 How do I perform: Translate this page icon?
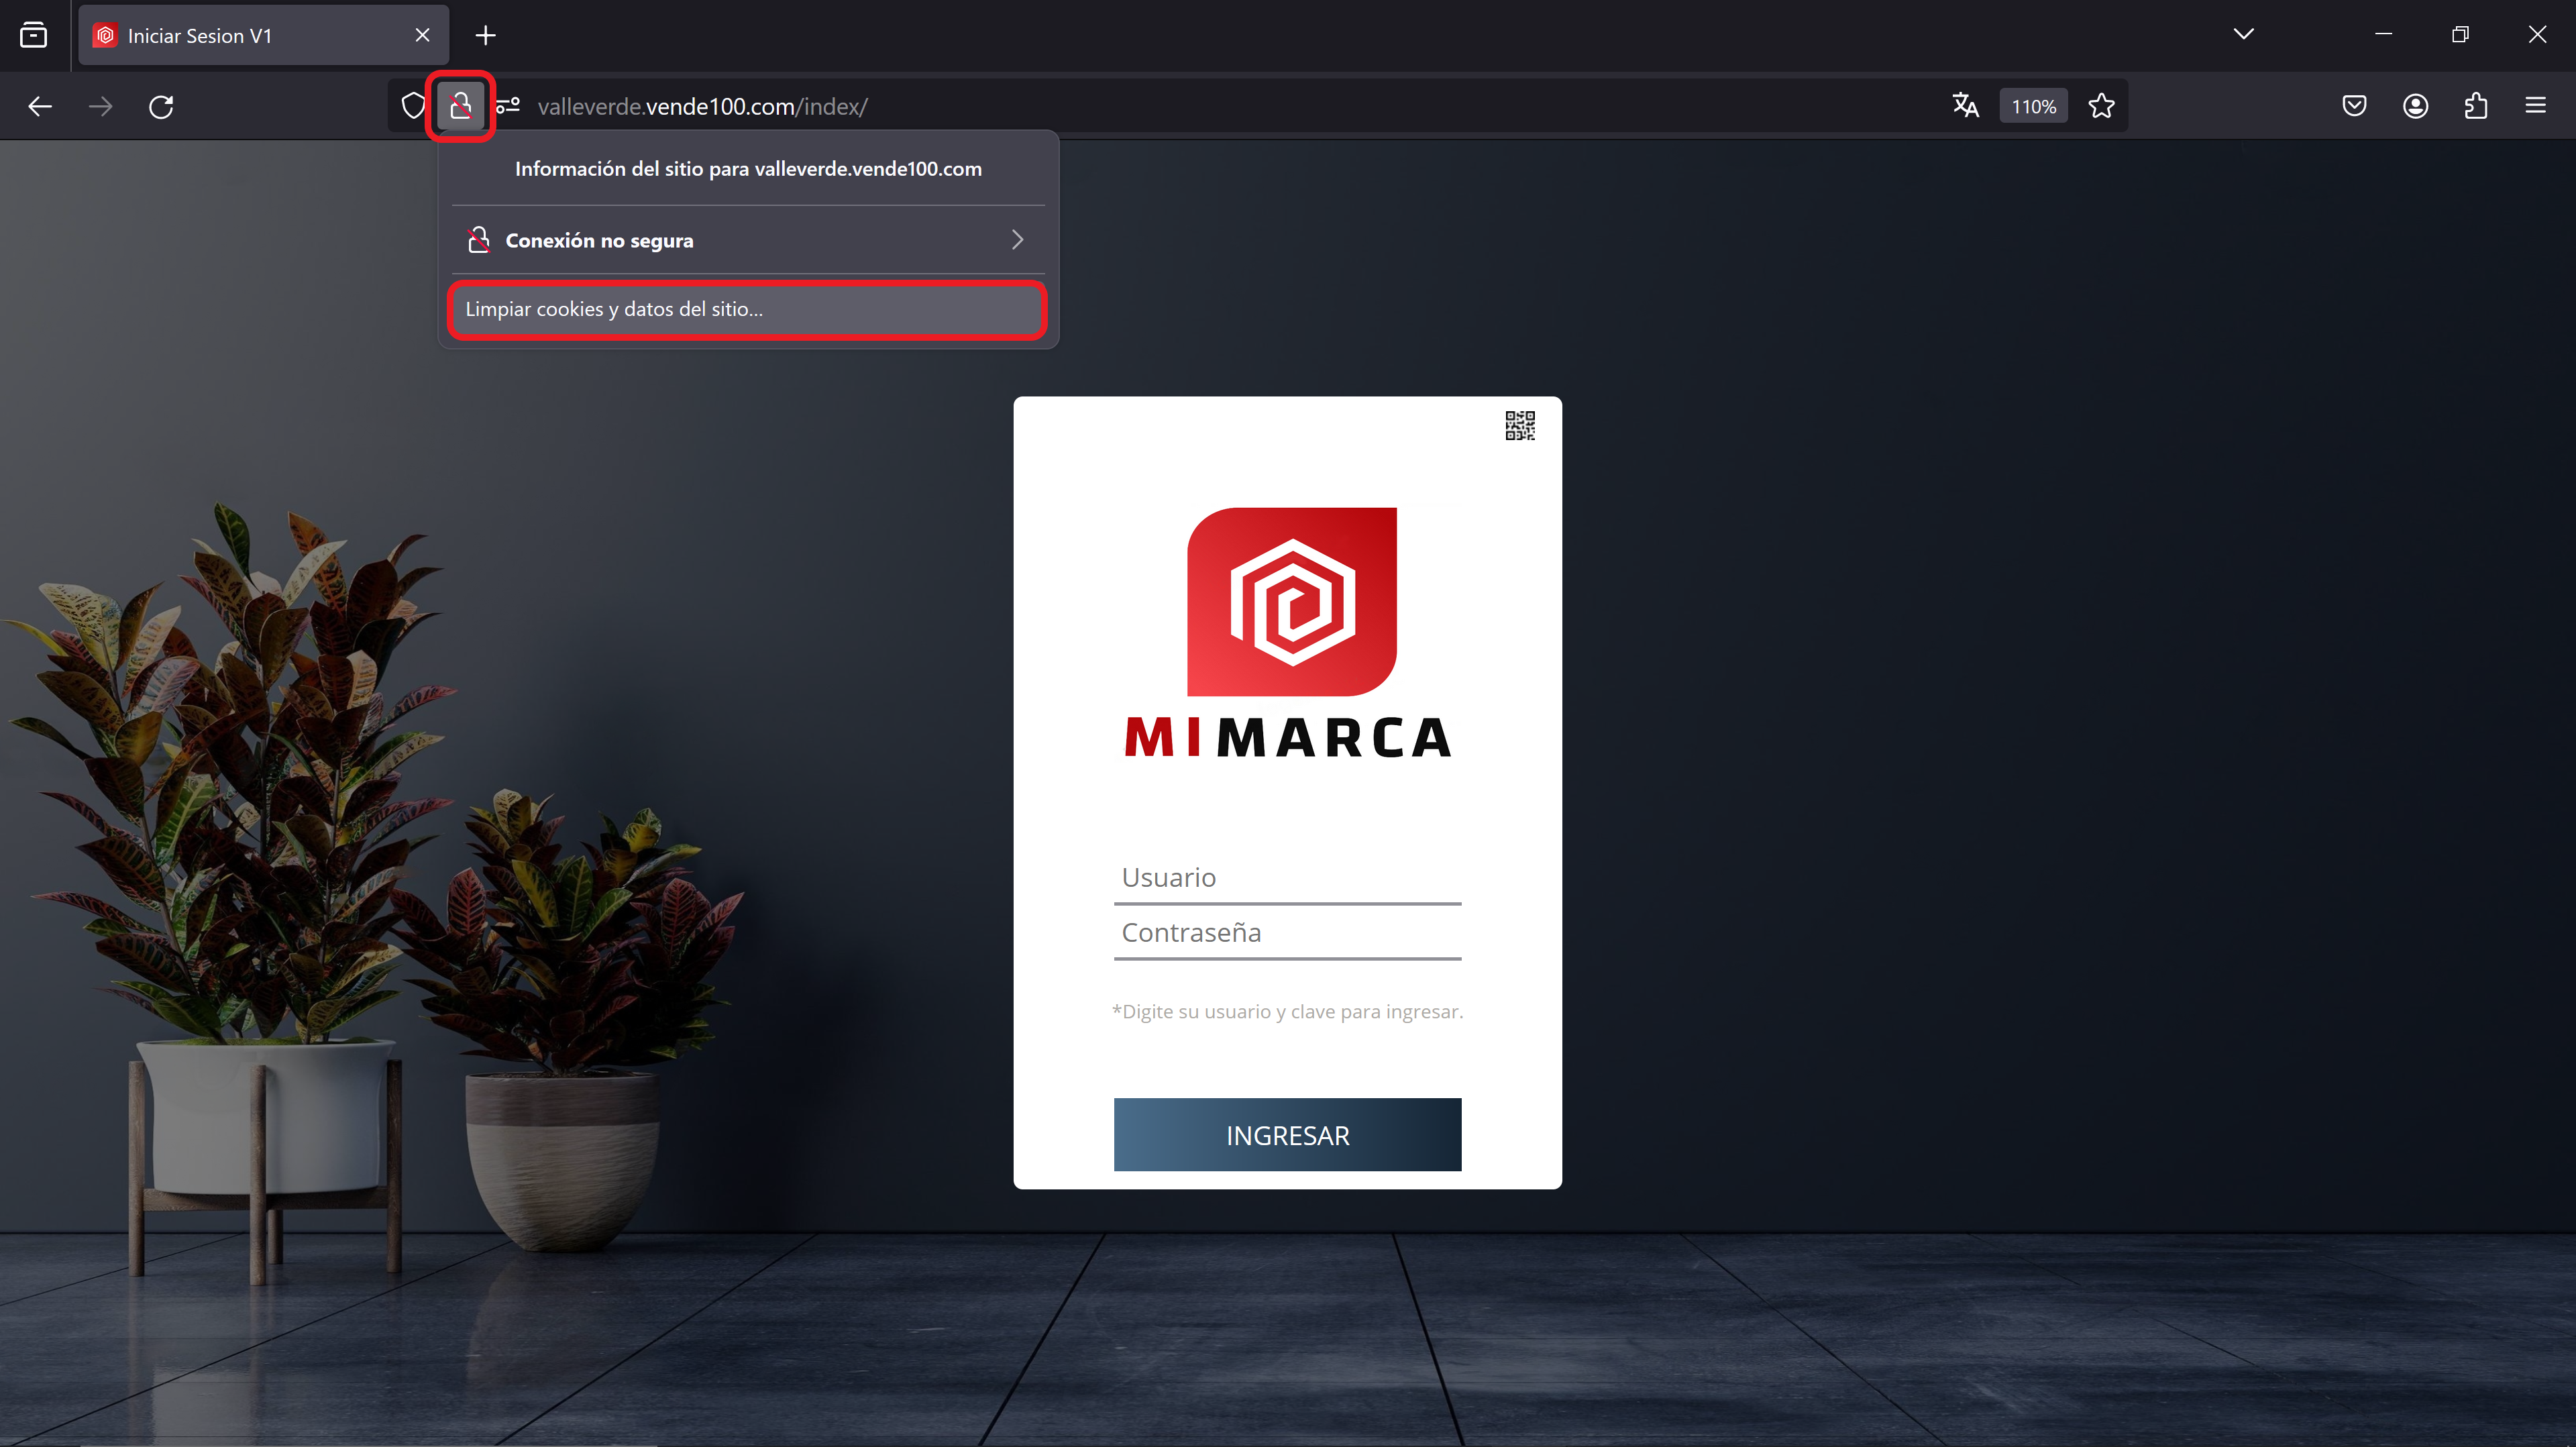click(1965, 105)
